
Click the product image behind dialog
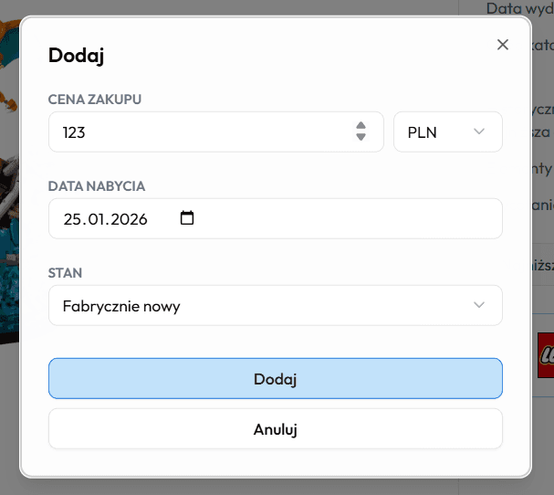pos(9,183)
